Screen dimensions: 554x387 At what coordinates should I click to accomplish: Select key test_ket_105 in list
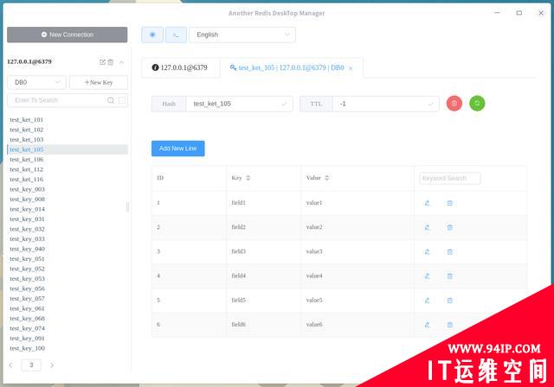[68, 149]
